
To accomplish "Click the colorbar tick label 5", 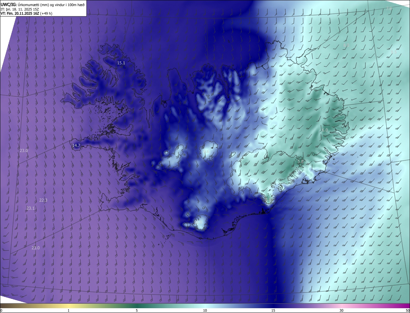I will [x=137, y=310].
